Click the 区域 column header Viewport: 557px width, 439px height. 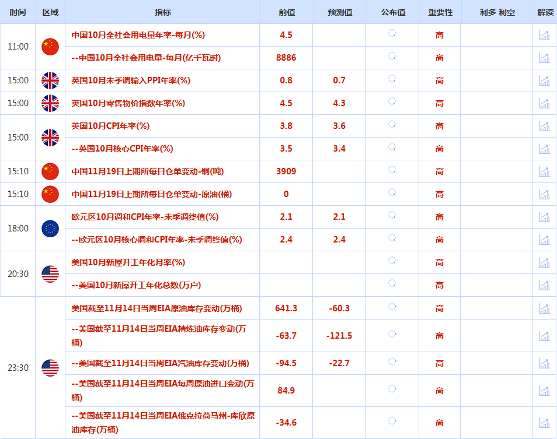50,12
